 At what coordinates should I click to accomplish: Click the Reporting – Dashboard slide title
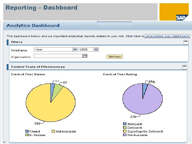click(x=41, y=7)
